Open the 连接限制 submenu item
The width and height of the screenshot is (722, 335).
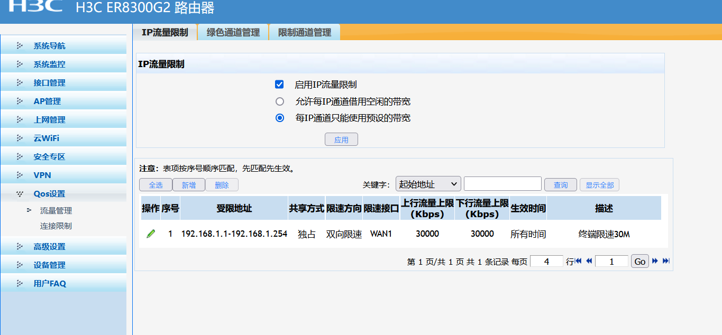tap(56, 226)
